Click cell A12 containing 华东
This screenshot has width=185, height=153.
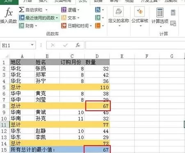(22, 131)
